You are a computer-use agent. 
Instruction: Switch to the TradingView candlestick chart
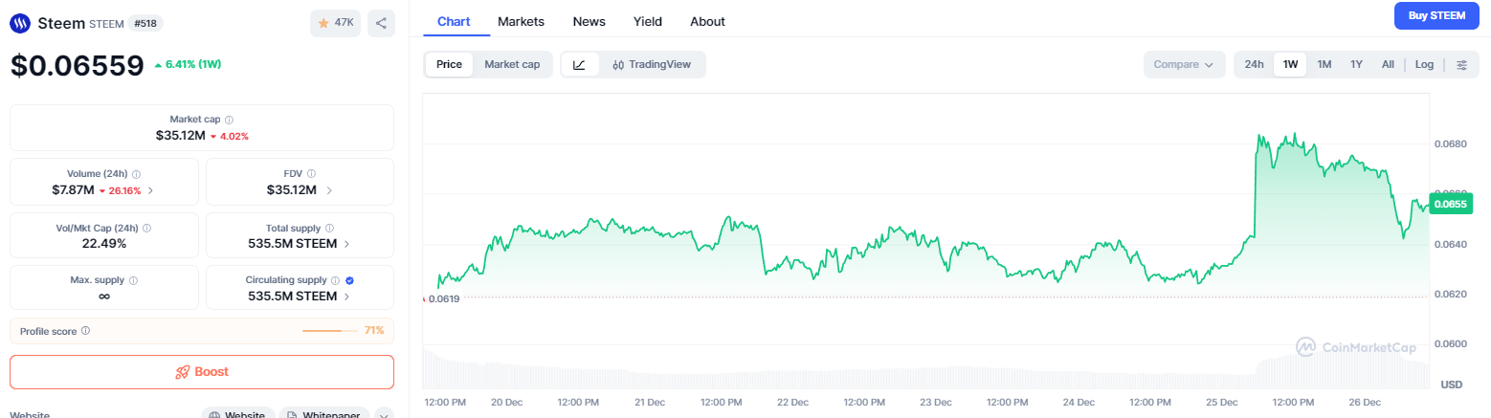click(652, 64)
